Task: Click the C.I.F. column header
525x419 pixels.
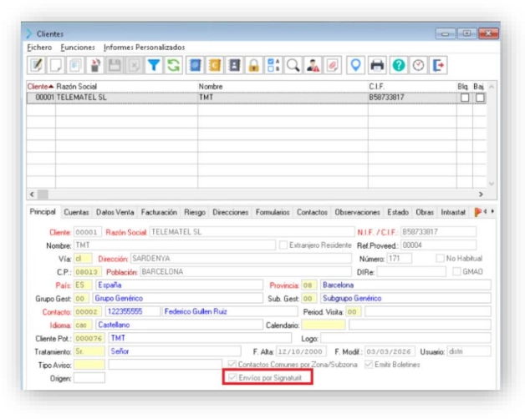Action: (412, 87)
